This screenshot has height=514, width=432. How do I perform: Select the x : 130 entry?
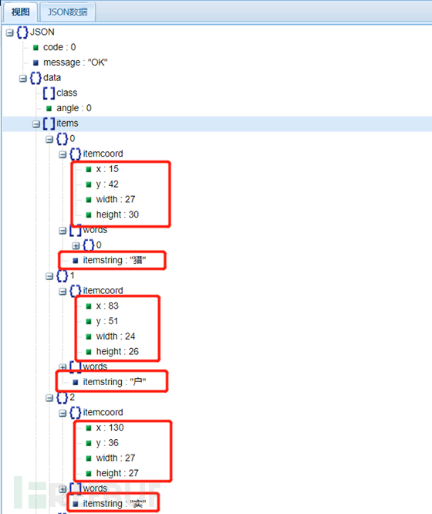click(x=110, y=428)
